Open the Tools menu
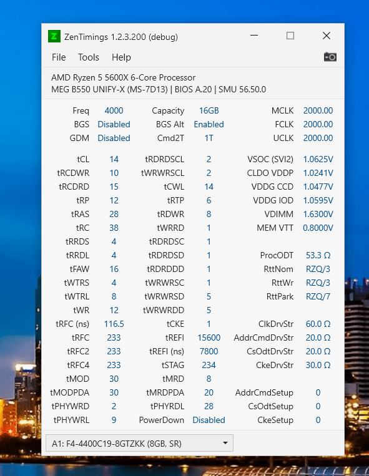This screenshot has height=476, width=369. (89, 57)
